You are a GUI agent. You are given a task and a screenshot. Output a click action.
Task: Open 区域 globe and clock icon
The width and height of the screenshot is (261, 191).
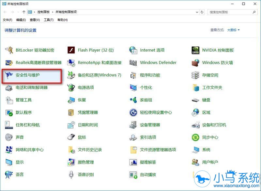tap(195, 112)
